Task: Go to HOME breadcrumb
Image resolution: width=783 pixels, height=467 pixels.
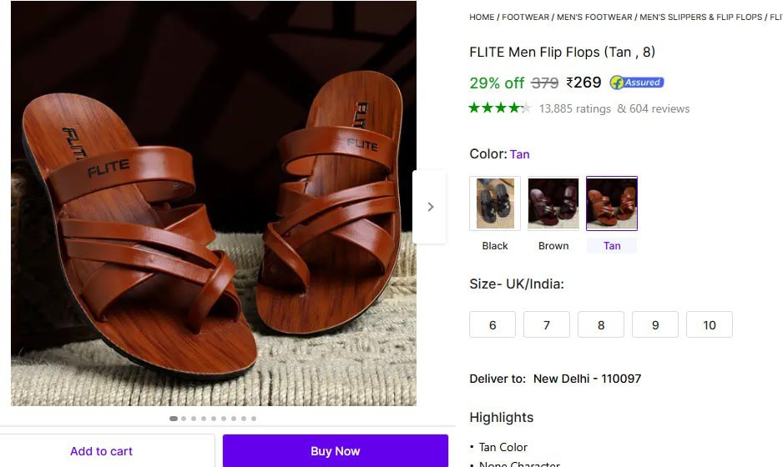Action: click(x=482, y=17)
